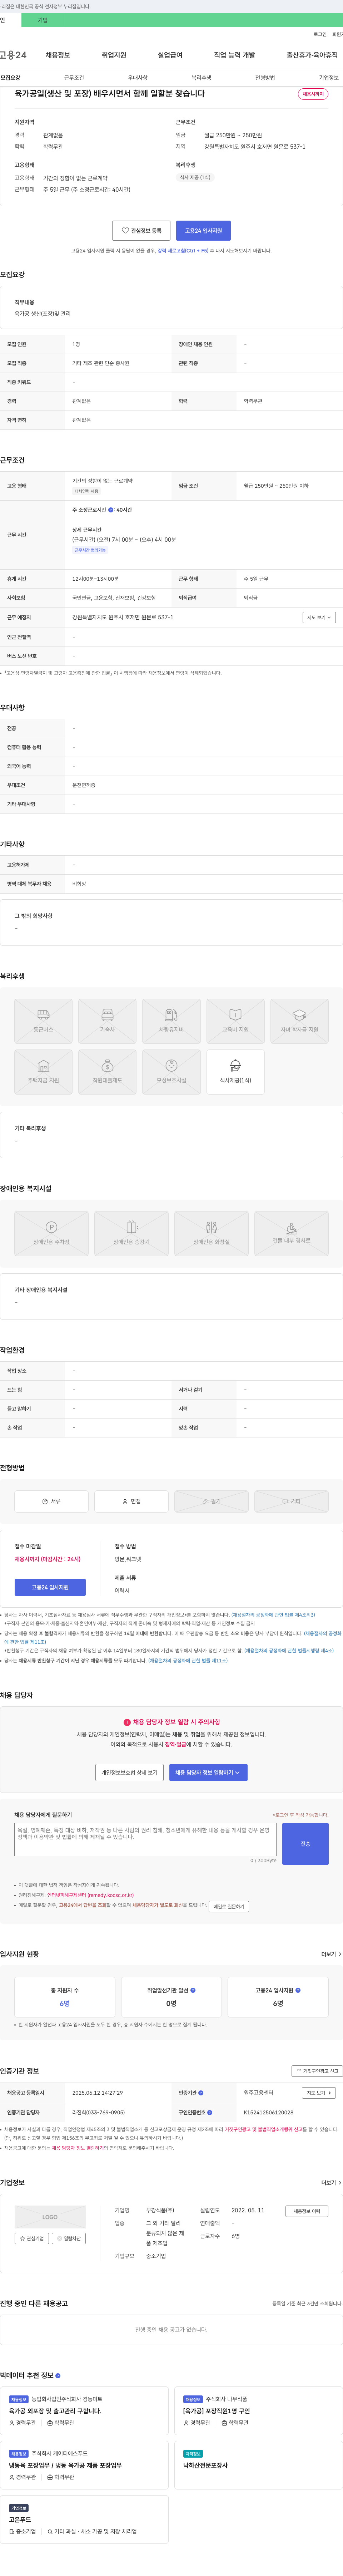343x2576 pixels.
Task: Open the 실업급여 main menu
Action: tap(170, 55)
